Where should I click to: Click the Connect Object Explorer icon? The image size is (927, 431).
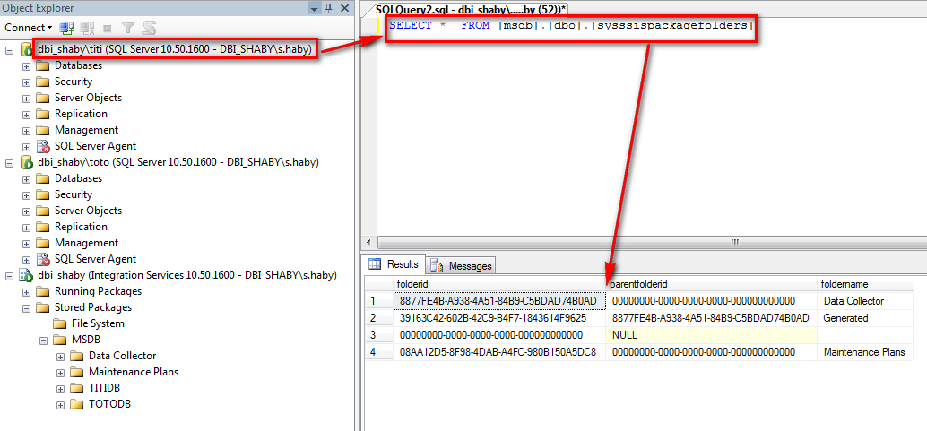pyautogui.click(x=66, y=28)
